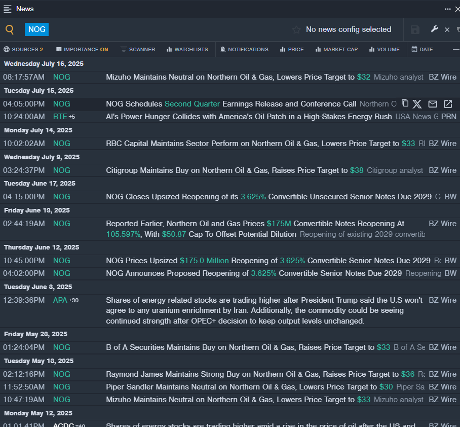Click BZ Wire source on Citigroup row
This screenshot has height=427, width=460.
tap(442, 170)
